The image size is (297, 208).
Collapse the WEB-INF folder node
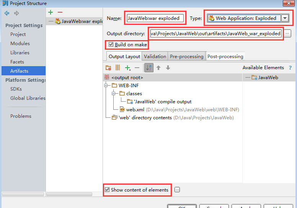click(x=106, y=86)
